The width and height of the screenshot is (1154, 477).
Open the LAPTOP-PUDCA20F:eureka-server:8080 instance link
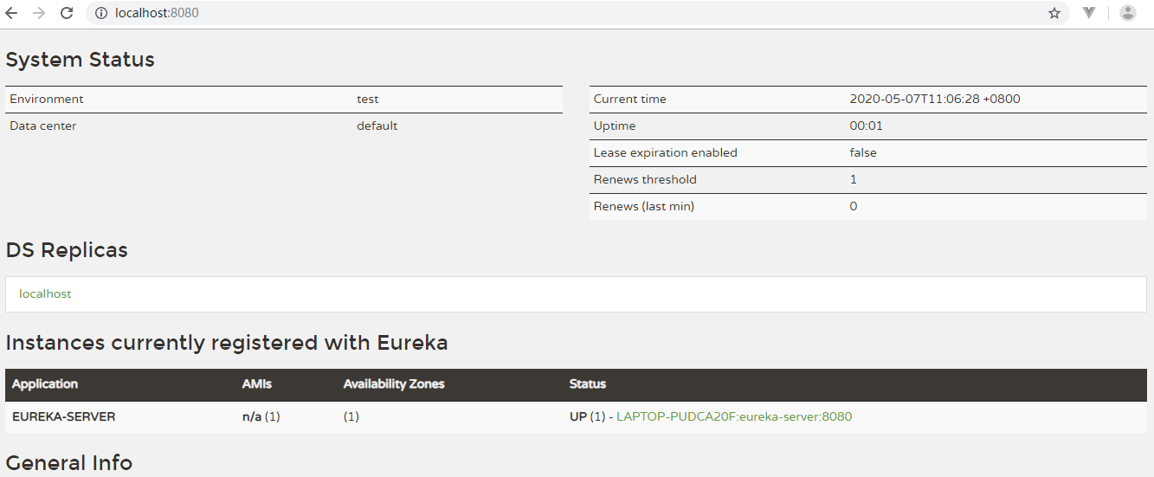click(x=734, y=416)
